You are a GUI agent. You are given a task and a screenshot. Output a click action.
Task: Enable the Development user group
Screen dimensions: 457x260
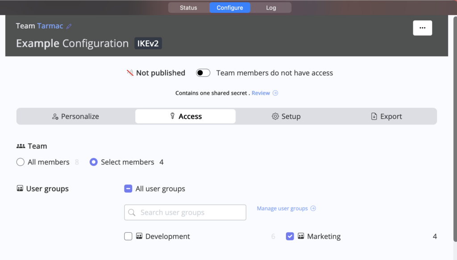(x=128, y=236)
